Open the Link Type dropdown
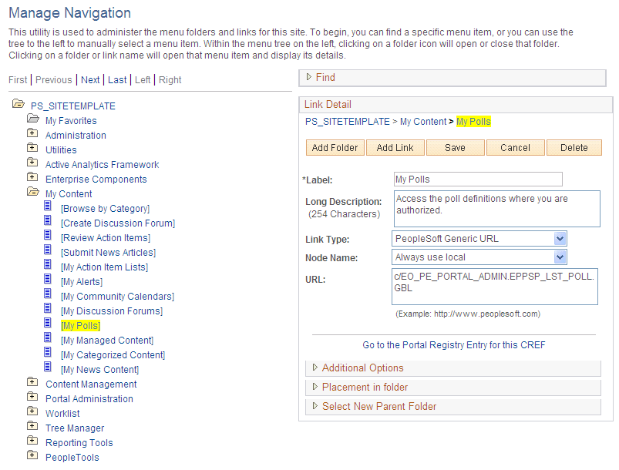 coord(558,239)
